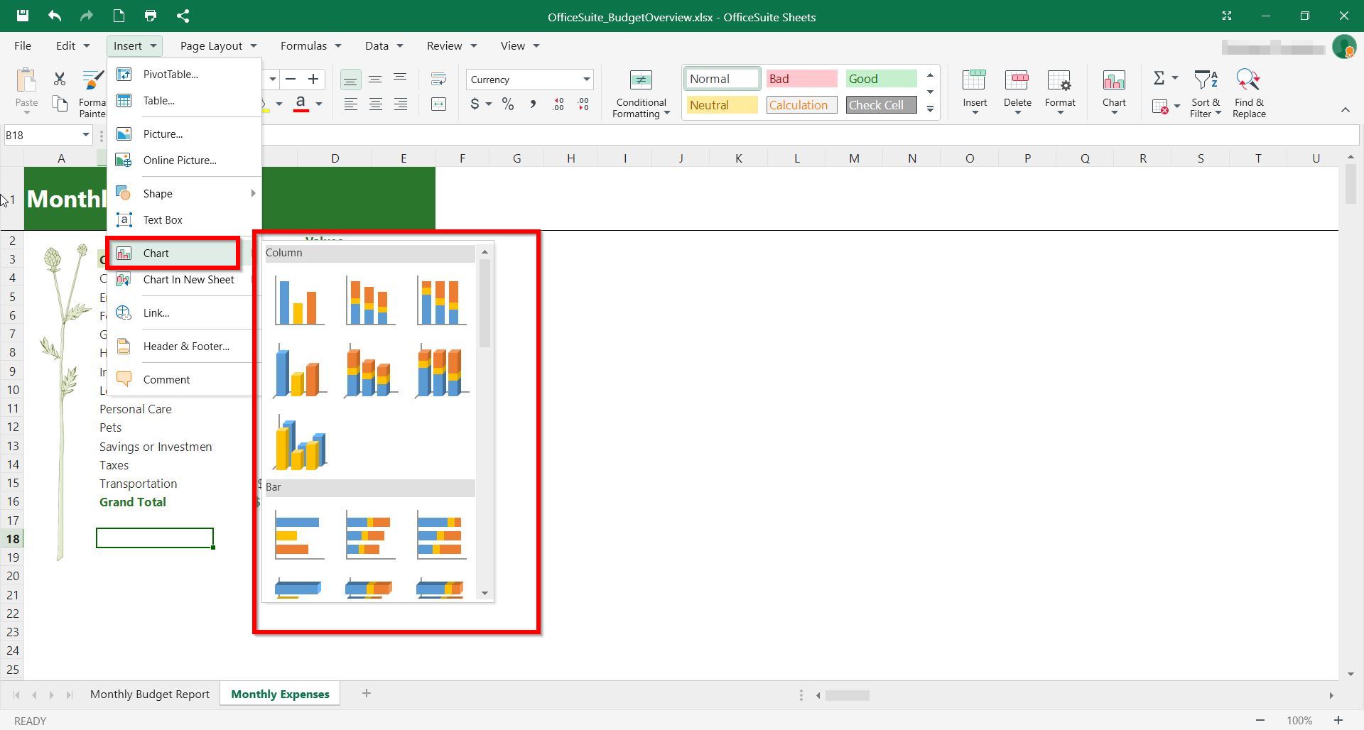Select the clustered bar chart thumbnail
The width and height of the screenshot is (1364, 730).
click(299, 535)
